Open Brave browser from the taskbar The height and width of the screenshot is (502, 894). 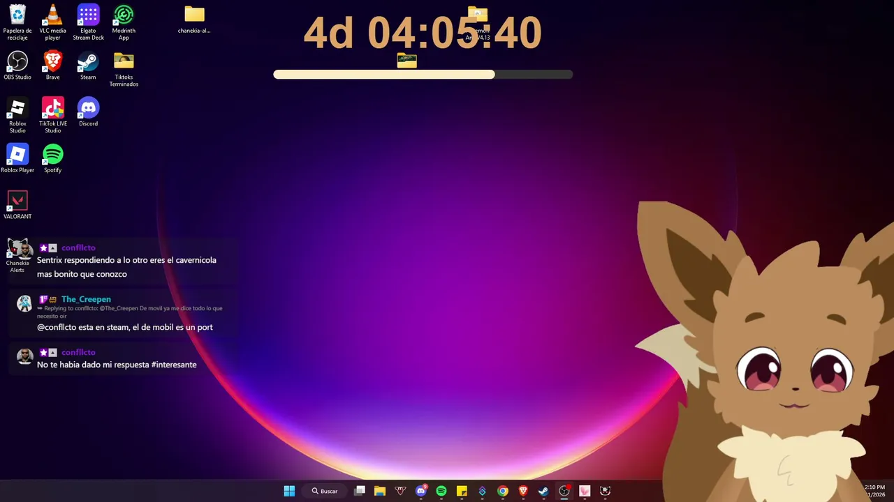pos(523,491)
